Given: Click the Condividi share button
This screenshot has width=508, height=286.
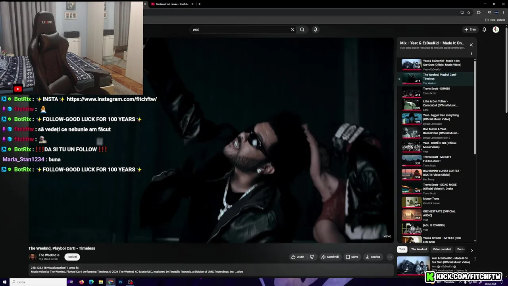Looking at the screenshot, I should tap(330, 257).
